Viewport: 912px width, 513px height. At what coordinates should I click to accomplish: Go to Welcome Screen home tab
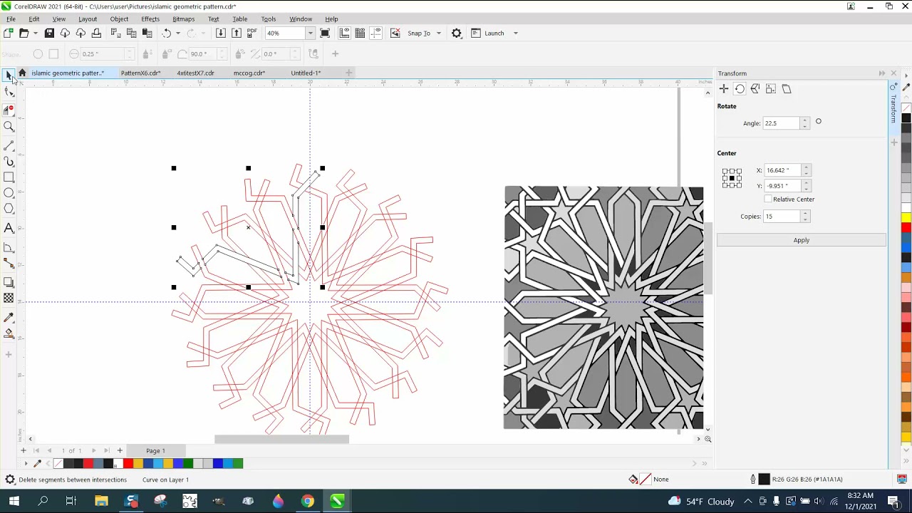point(22,73)
